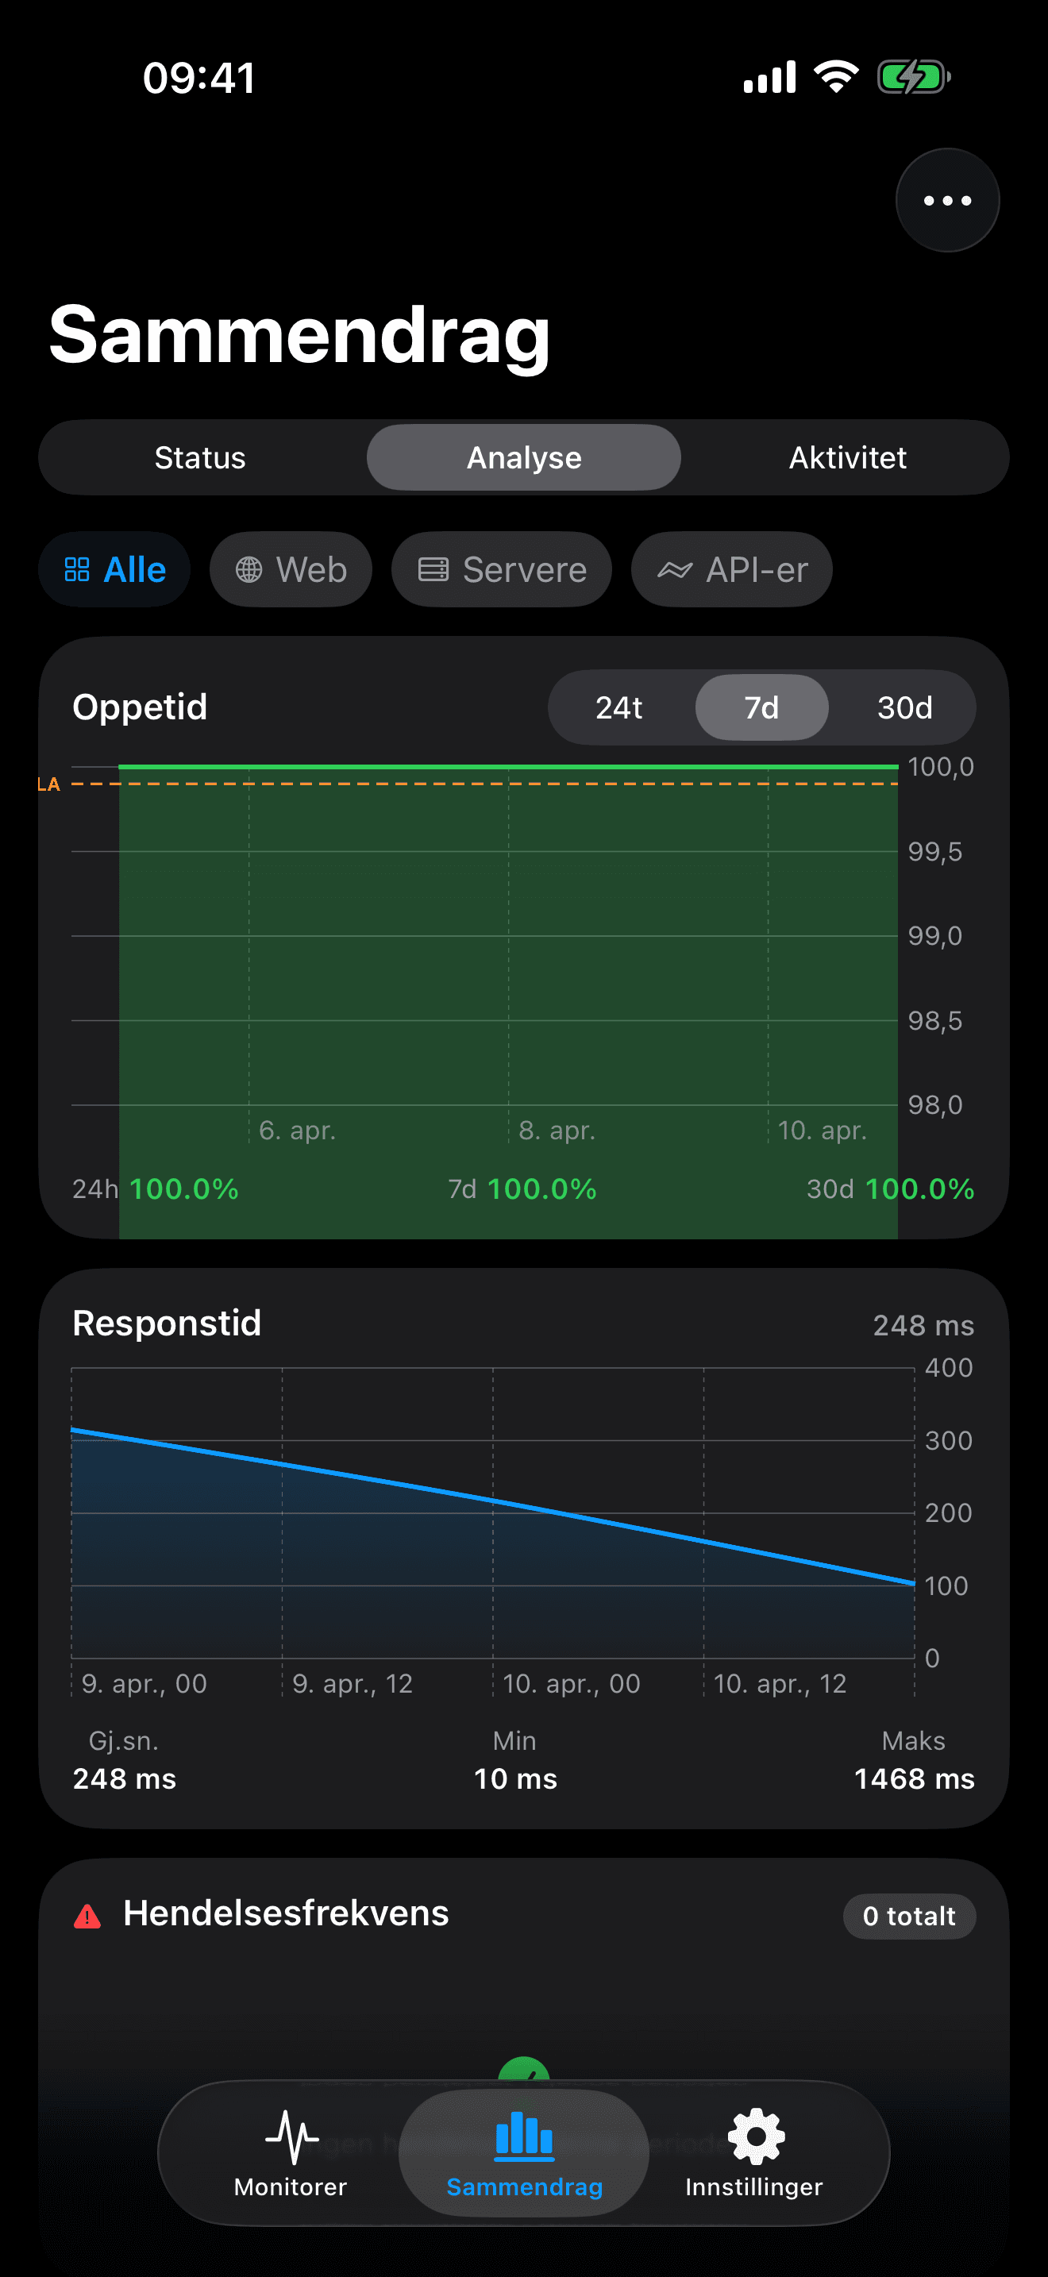Screen dimensions: 1048x2277
Task: Switch uptime range to 30d
Action: click(904, 708)
